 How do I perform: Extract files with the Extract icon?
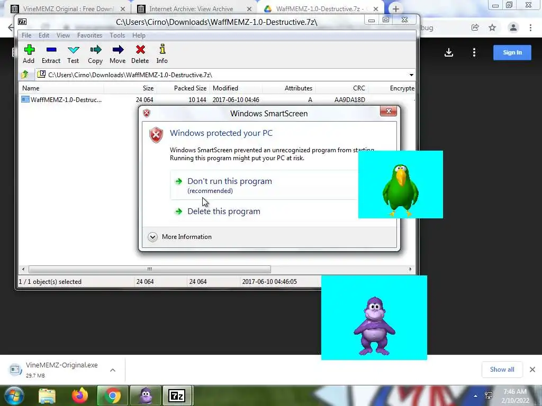pos(51,54)
